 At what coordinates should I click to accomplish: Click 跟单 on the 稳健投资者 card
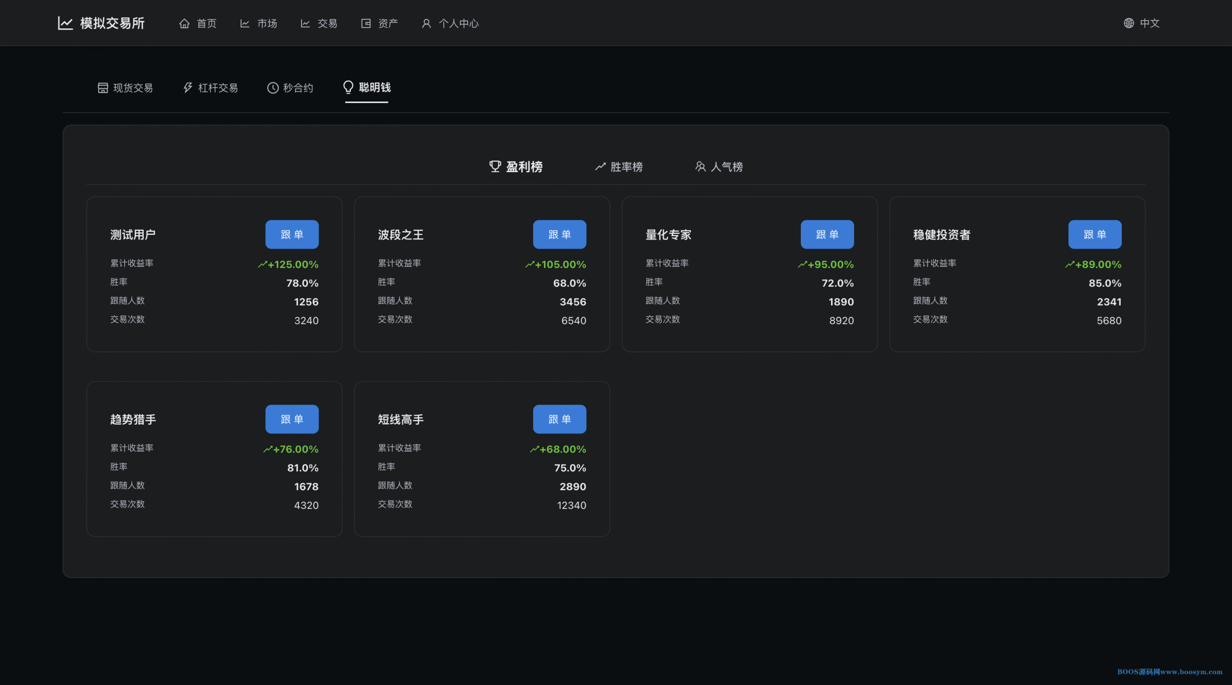[x=1094, y=234]
